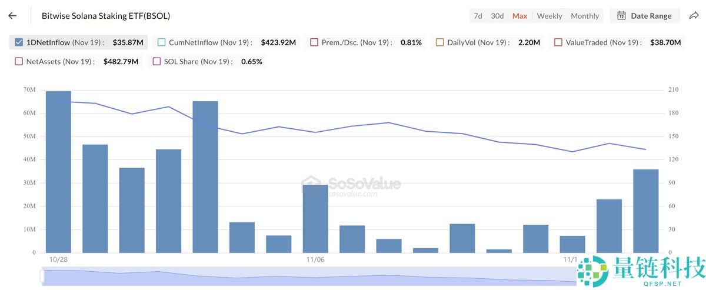
Task: Switch to Monthly view
Action: tap(585, 16)
